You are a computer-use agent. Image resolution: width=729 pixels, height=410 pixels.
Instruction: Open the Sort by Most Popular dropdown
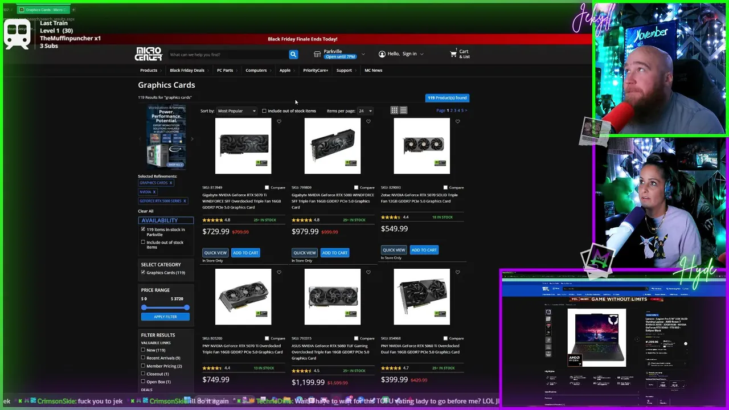coord(237,111)
